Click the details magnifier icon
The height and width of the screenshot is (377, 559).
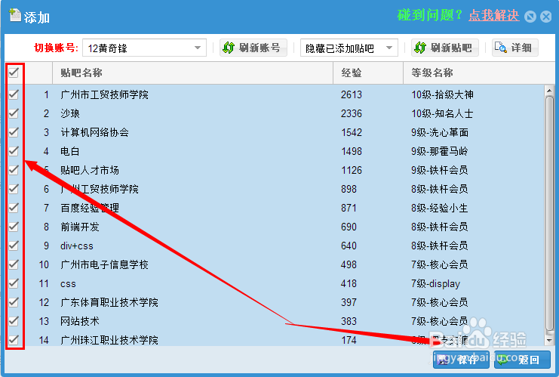tap(500, 47)
